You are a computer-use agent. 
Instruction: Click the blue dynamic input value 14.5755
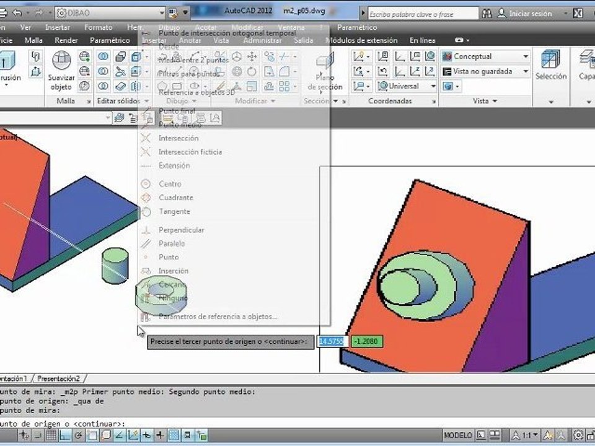pos(332,341)
